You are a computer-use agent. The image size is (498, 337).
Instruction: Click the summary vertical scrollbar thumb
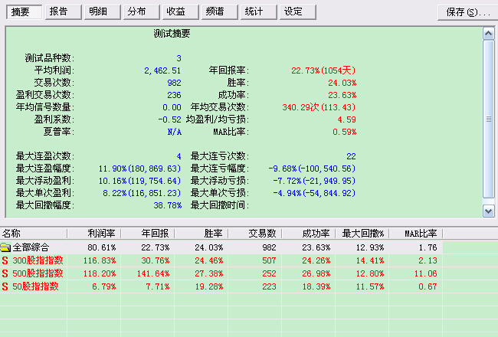point(489,119)
